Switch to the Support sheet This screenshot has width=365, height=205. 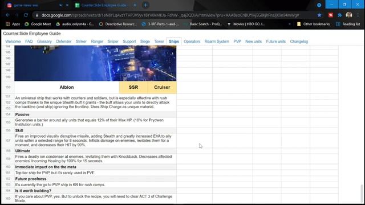pyautogui.click(x=129, y=42)
